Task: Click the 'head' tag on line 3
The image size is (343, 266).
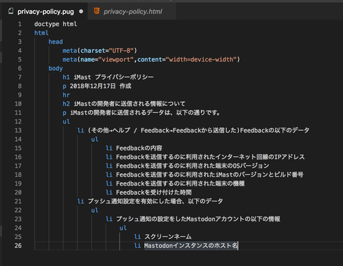Action: pos(56,42)
